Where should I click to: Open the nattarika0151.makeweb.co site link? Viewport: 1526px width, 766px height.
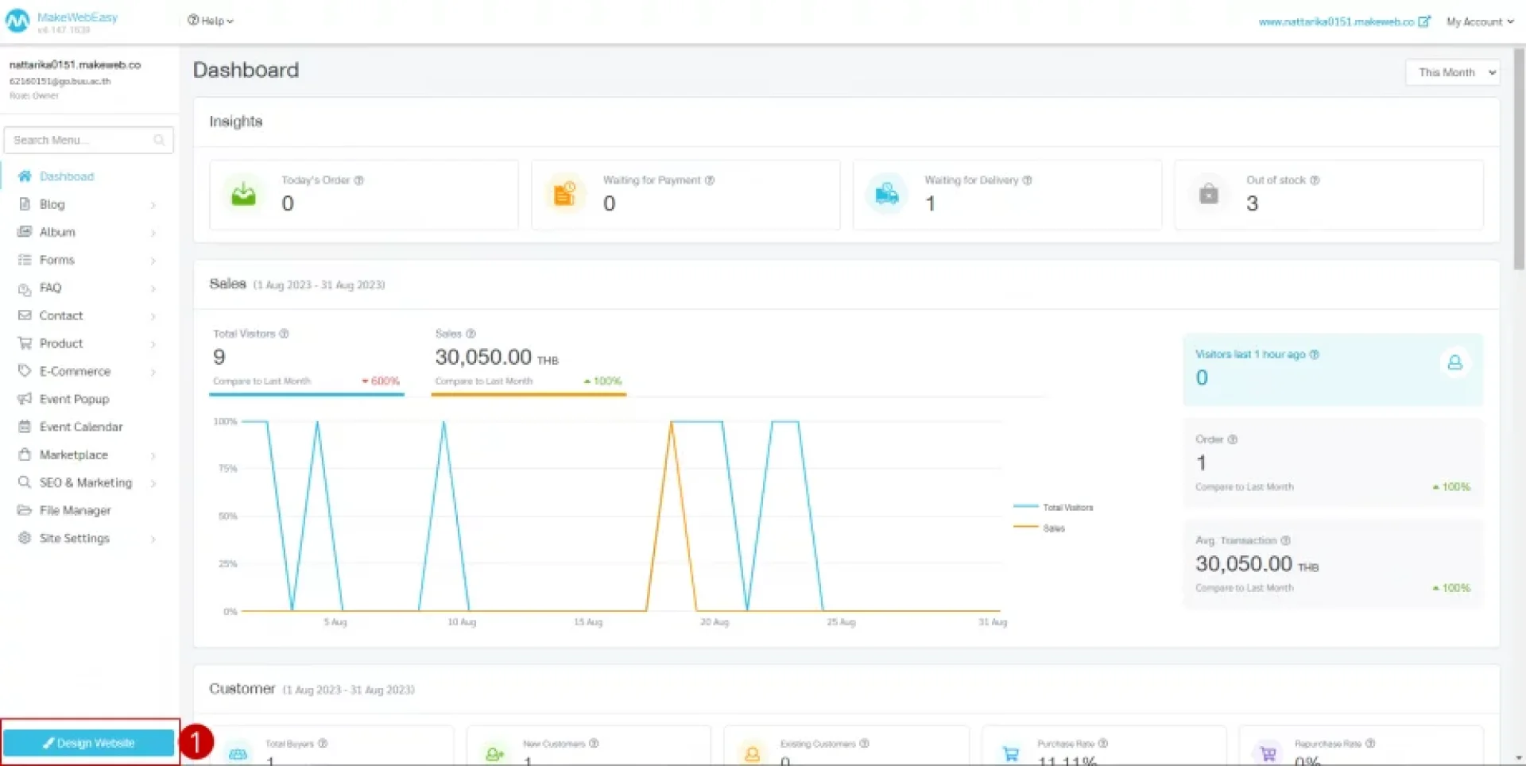[1343, 21]
